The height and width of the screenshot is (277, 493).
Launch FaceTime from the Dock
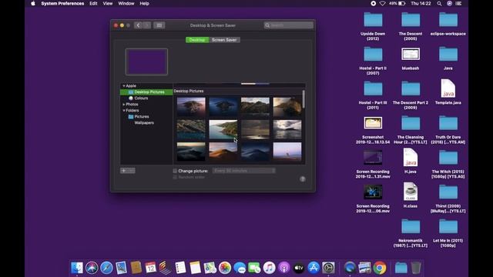[254, 268]
